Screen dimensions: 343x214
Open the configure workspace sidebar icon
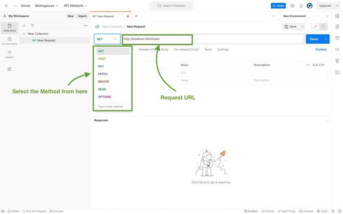click(x=9, y=69)
